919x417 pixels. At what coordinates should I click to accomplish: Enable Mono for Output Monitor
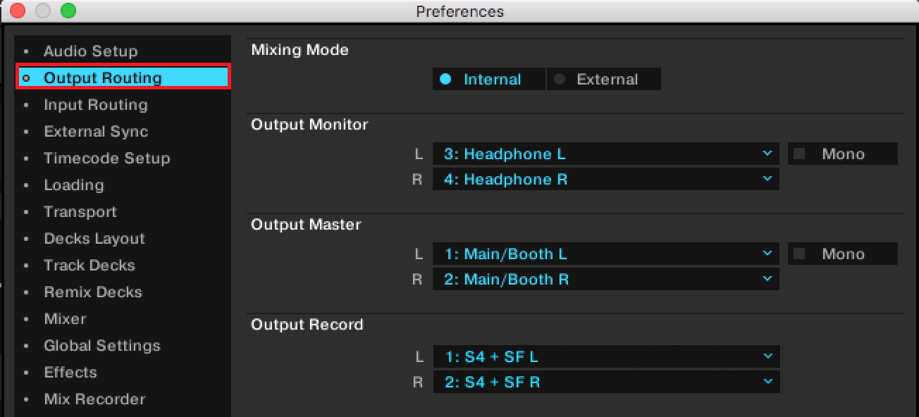[799, 154]
